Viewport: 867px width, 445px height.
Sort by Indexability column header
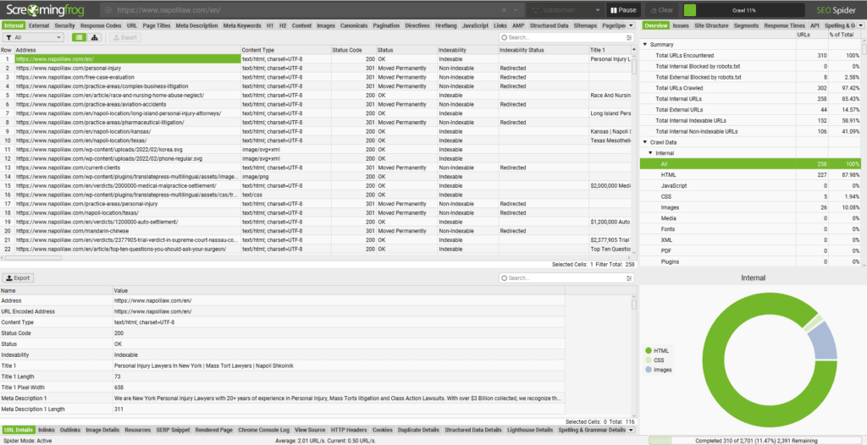point(467,50)
